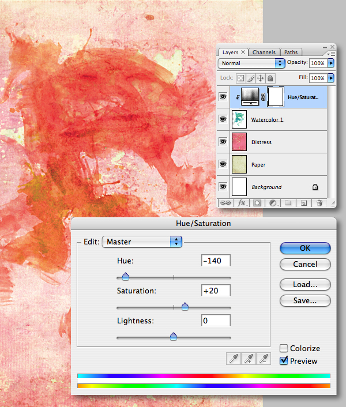The height and width of the screenshot is (407, 346).
Task: Select the Distress layer thumbnail
Action: [239, 142]
